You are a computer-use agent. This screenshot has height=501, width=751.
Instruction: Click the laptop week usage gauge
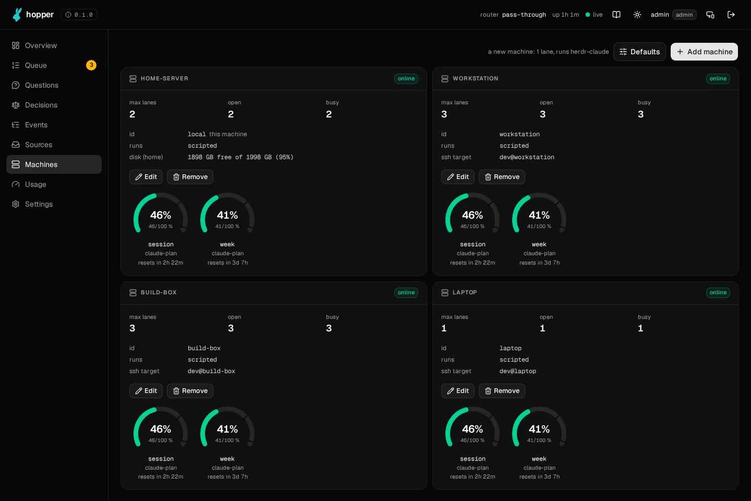[539, 428]
